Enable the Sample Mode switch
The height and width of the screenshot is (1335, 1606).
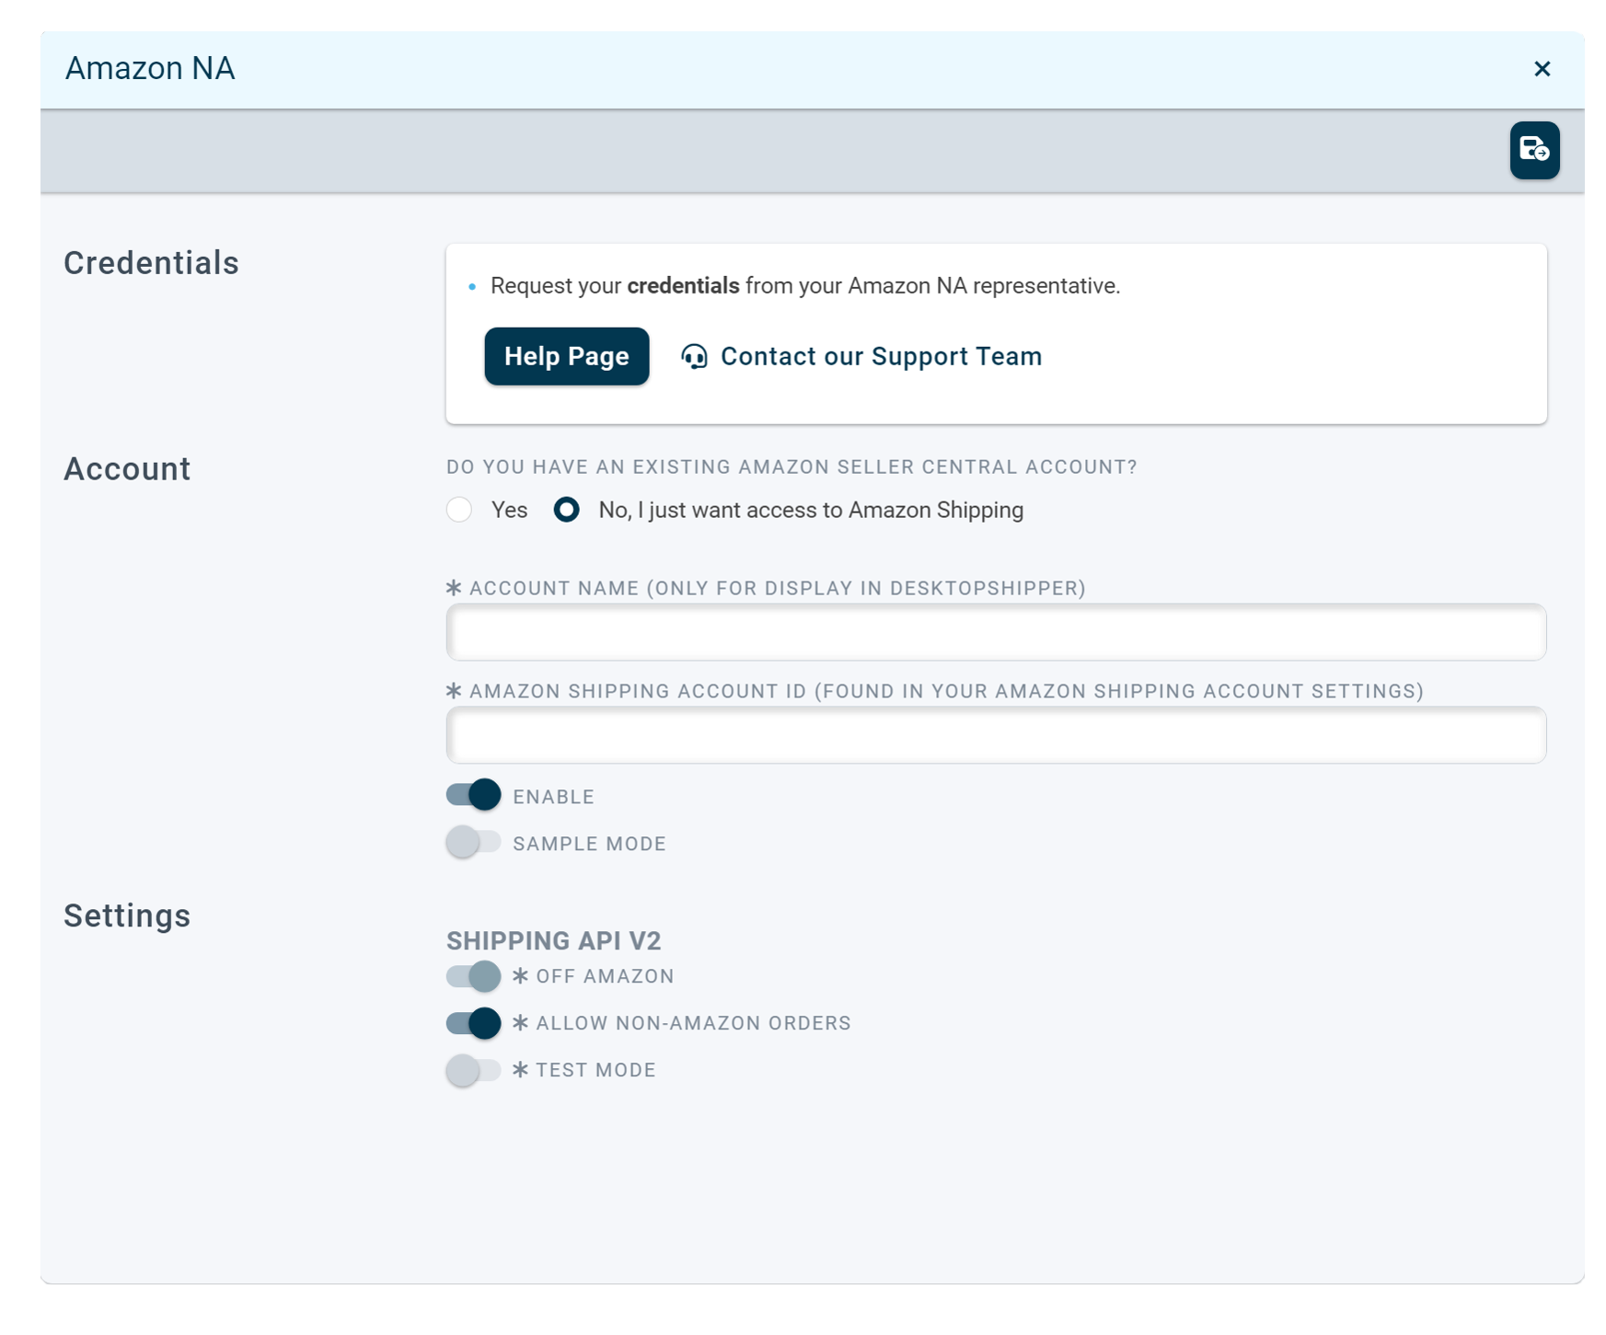[474, 842]
